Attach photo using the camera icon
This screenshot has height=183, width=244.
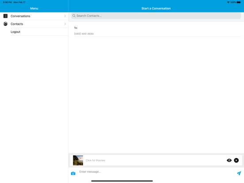tap(73, 173)
